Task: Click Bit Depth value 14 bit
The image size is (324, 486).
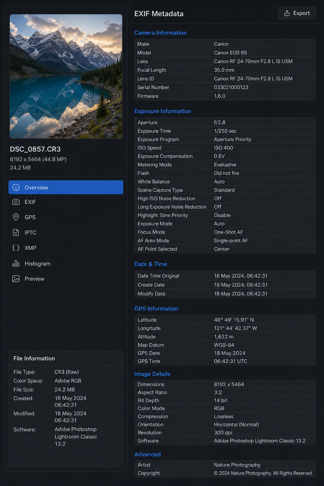Action: click(x=221, y=400)
